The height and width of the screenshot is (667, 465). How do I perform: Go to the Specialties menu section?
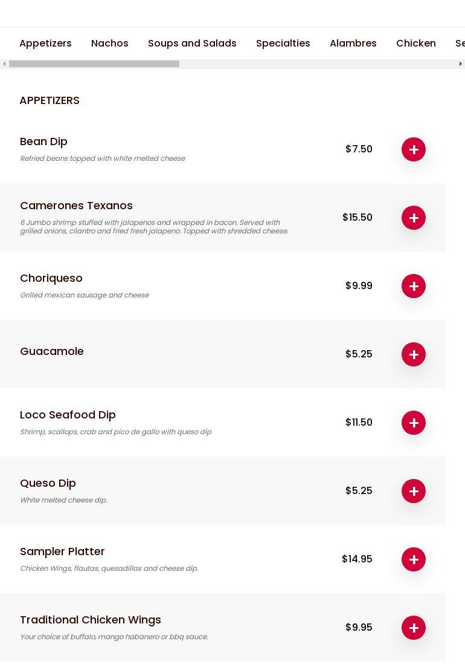[x=283, y=44]
